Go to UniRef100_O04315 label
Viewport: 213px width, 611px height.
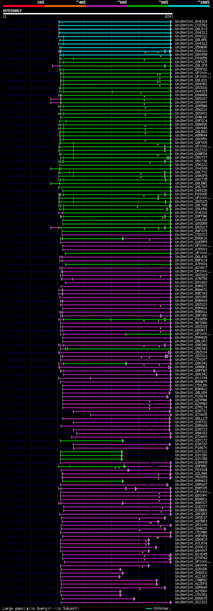click(x=191, y=91)
